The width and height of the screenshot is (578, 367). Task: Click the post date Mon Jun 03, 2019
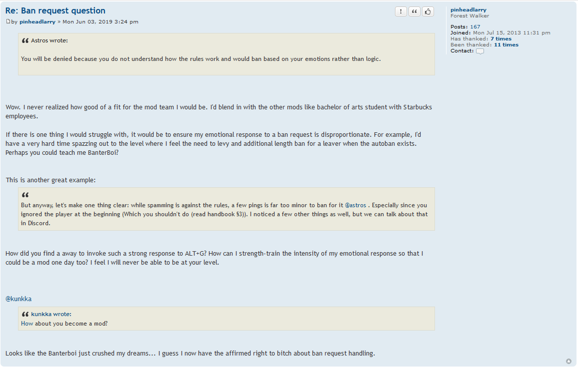[x=100, y=22]
